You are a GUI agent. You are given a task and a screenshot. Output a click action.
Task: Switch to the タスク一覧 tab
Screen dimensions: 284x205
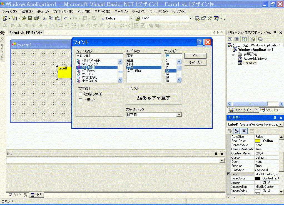tap(18, 195)
